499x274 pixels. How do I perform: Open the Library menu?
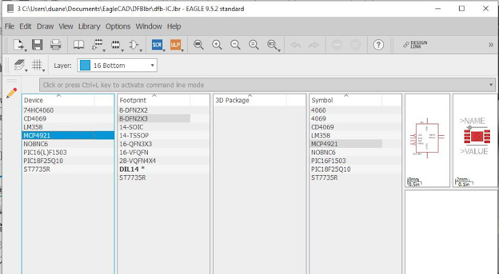[89, 27]
